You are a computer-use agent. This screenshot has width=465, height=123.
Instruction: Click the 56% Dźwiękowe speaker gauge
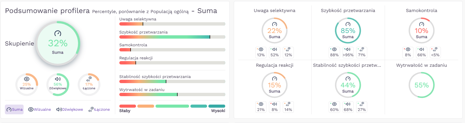tap(58, 85)
